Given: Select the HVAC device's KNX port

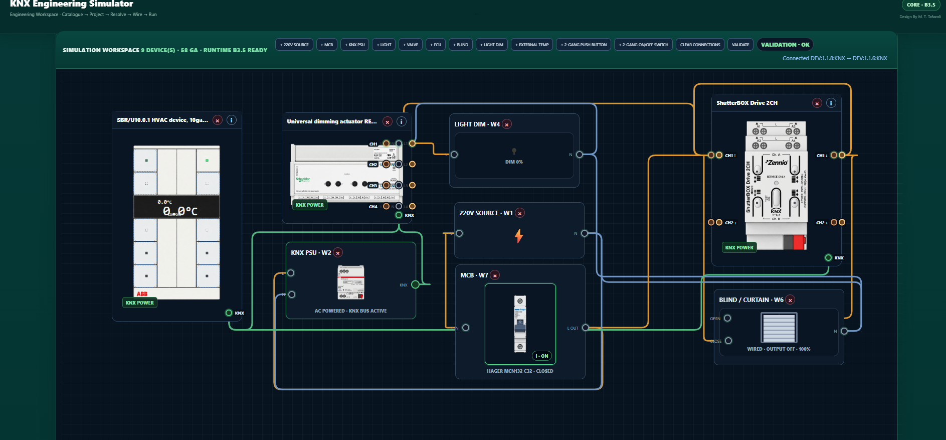Looking at the screenshot, I should coord(229,313).
